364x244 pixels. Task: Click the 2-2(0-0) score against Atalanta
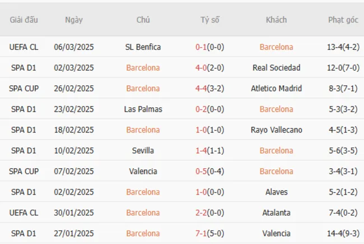(x=210, y=213)
